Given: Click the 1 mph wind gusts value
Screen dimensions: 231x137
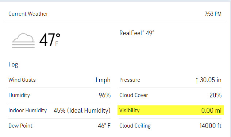Looking at the screenshot, I should (103, 80).
